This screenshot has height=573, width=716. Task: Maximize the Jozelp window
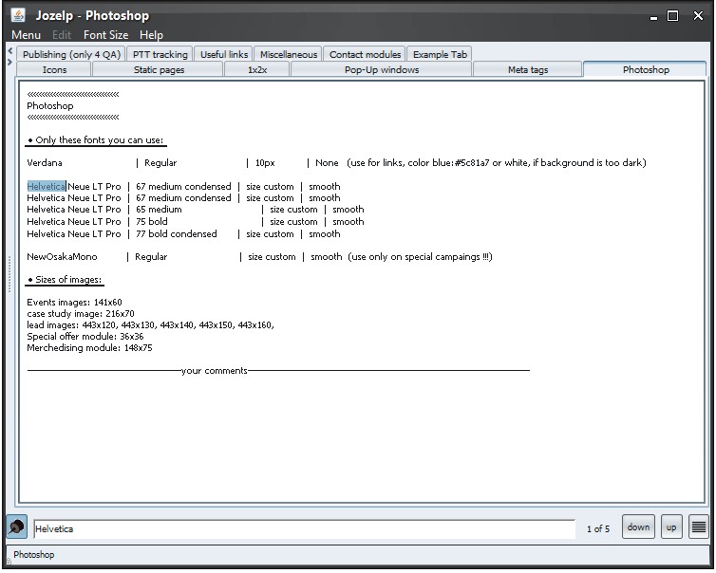672,16
